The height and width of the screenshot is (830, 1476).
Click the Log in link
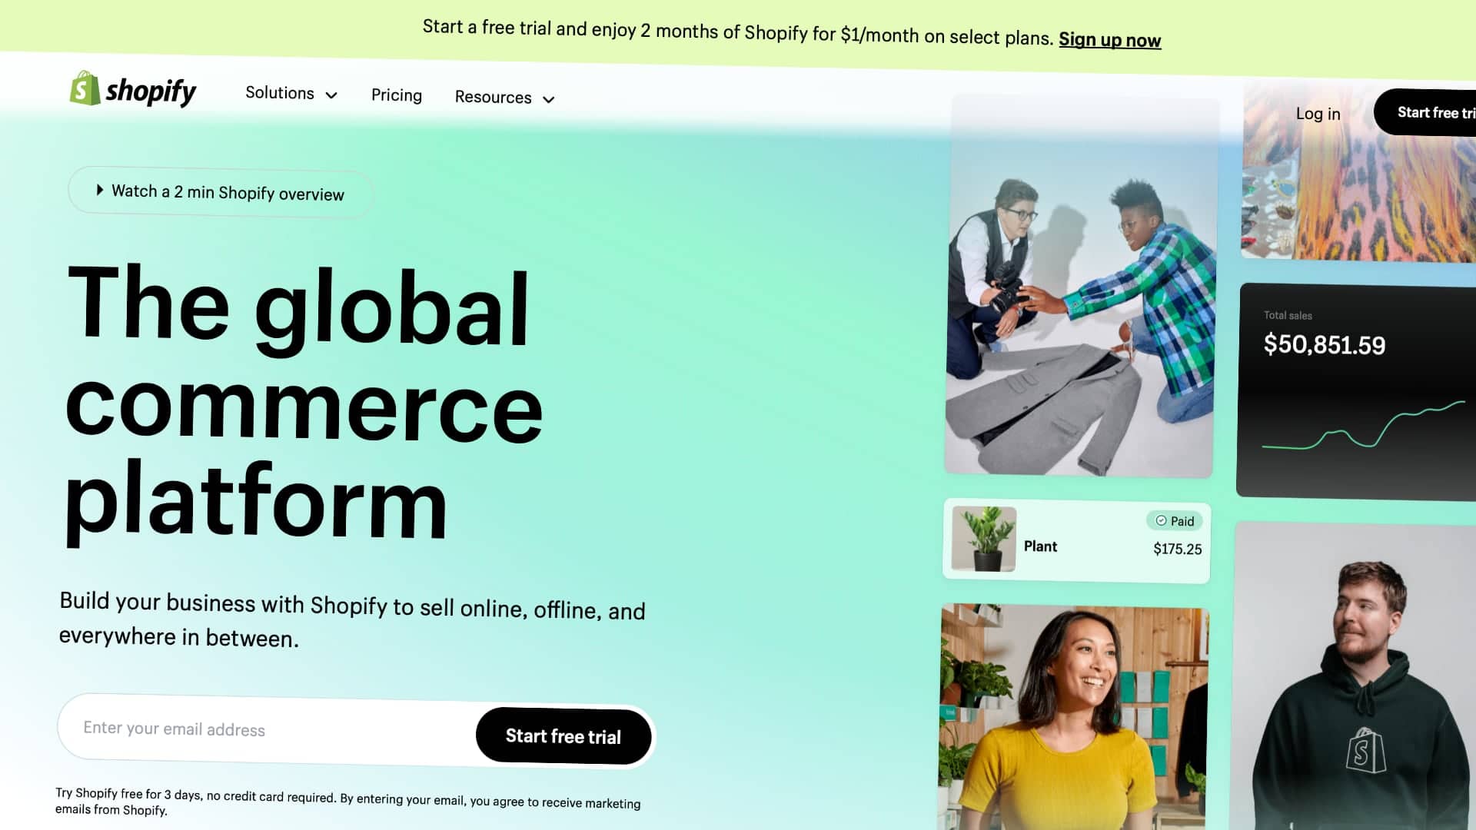1318,114
